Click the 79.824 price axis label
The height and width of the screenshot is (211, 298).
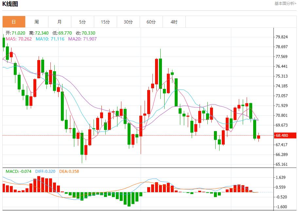tap(282, 37)
